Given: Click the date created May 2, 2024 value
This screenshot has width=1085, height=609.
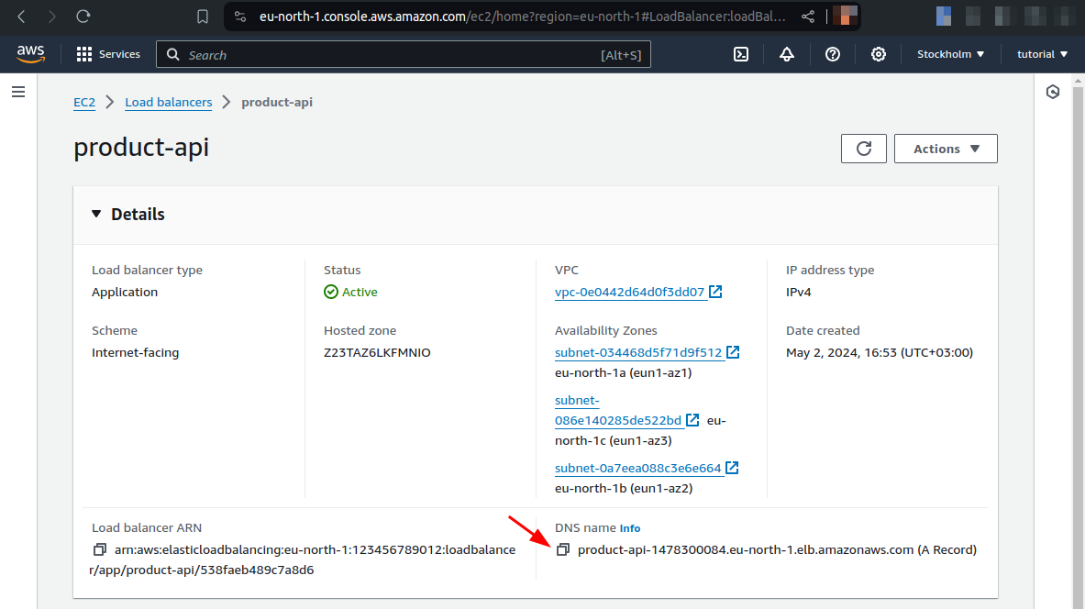Looking at the screenshot, I should pos(880,352).
